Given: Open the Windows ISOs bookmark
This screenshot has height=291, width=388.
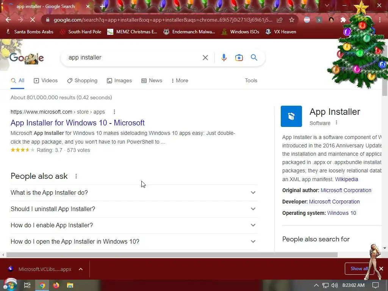Looking at the screenshot, I should coord(240,32).
